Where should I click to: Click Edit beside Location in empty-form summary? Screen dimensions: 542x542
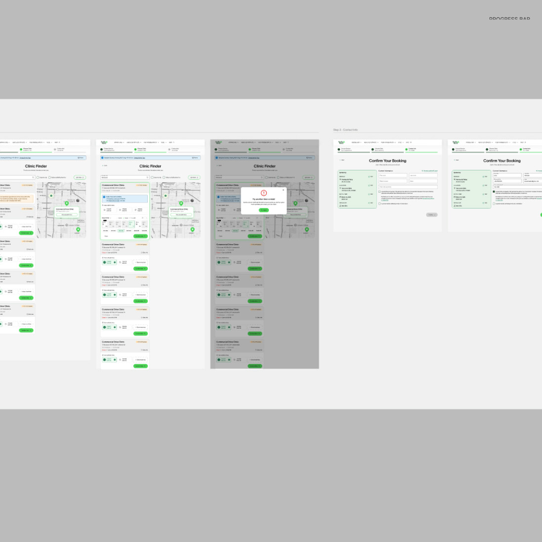pyautogui.click(x=371, y=185)
